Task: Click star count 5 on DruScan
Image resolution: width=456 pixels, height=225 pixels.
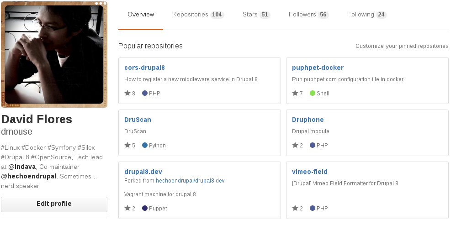Action: 134,146
